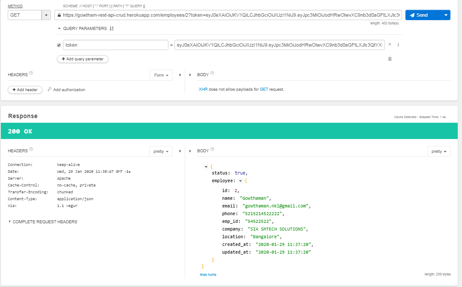
Task: Click into the request URL field
Action: [x=228, y=15]
